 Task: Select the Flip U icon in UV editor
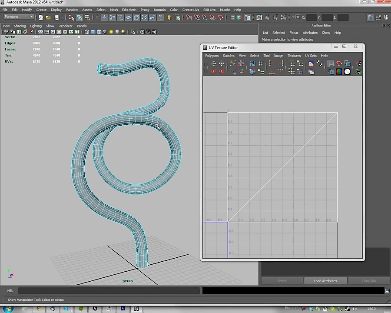click(x=214, y=63)
